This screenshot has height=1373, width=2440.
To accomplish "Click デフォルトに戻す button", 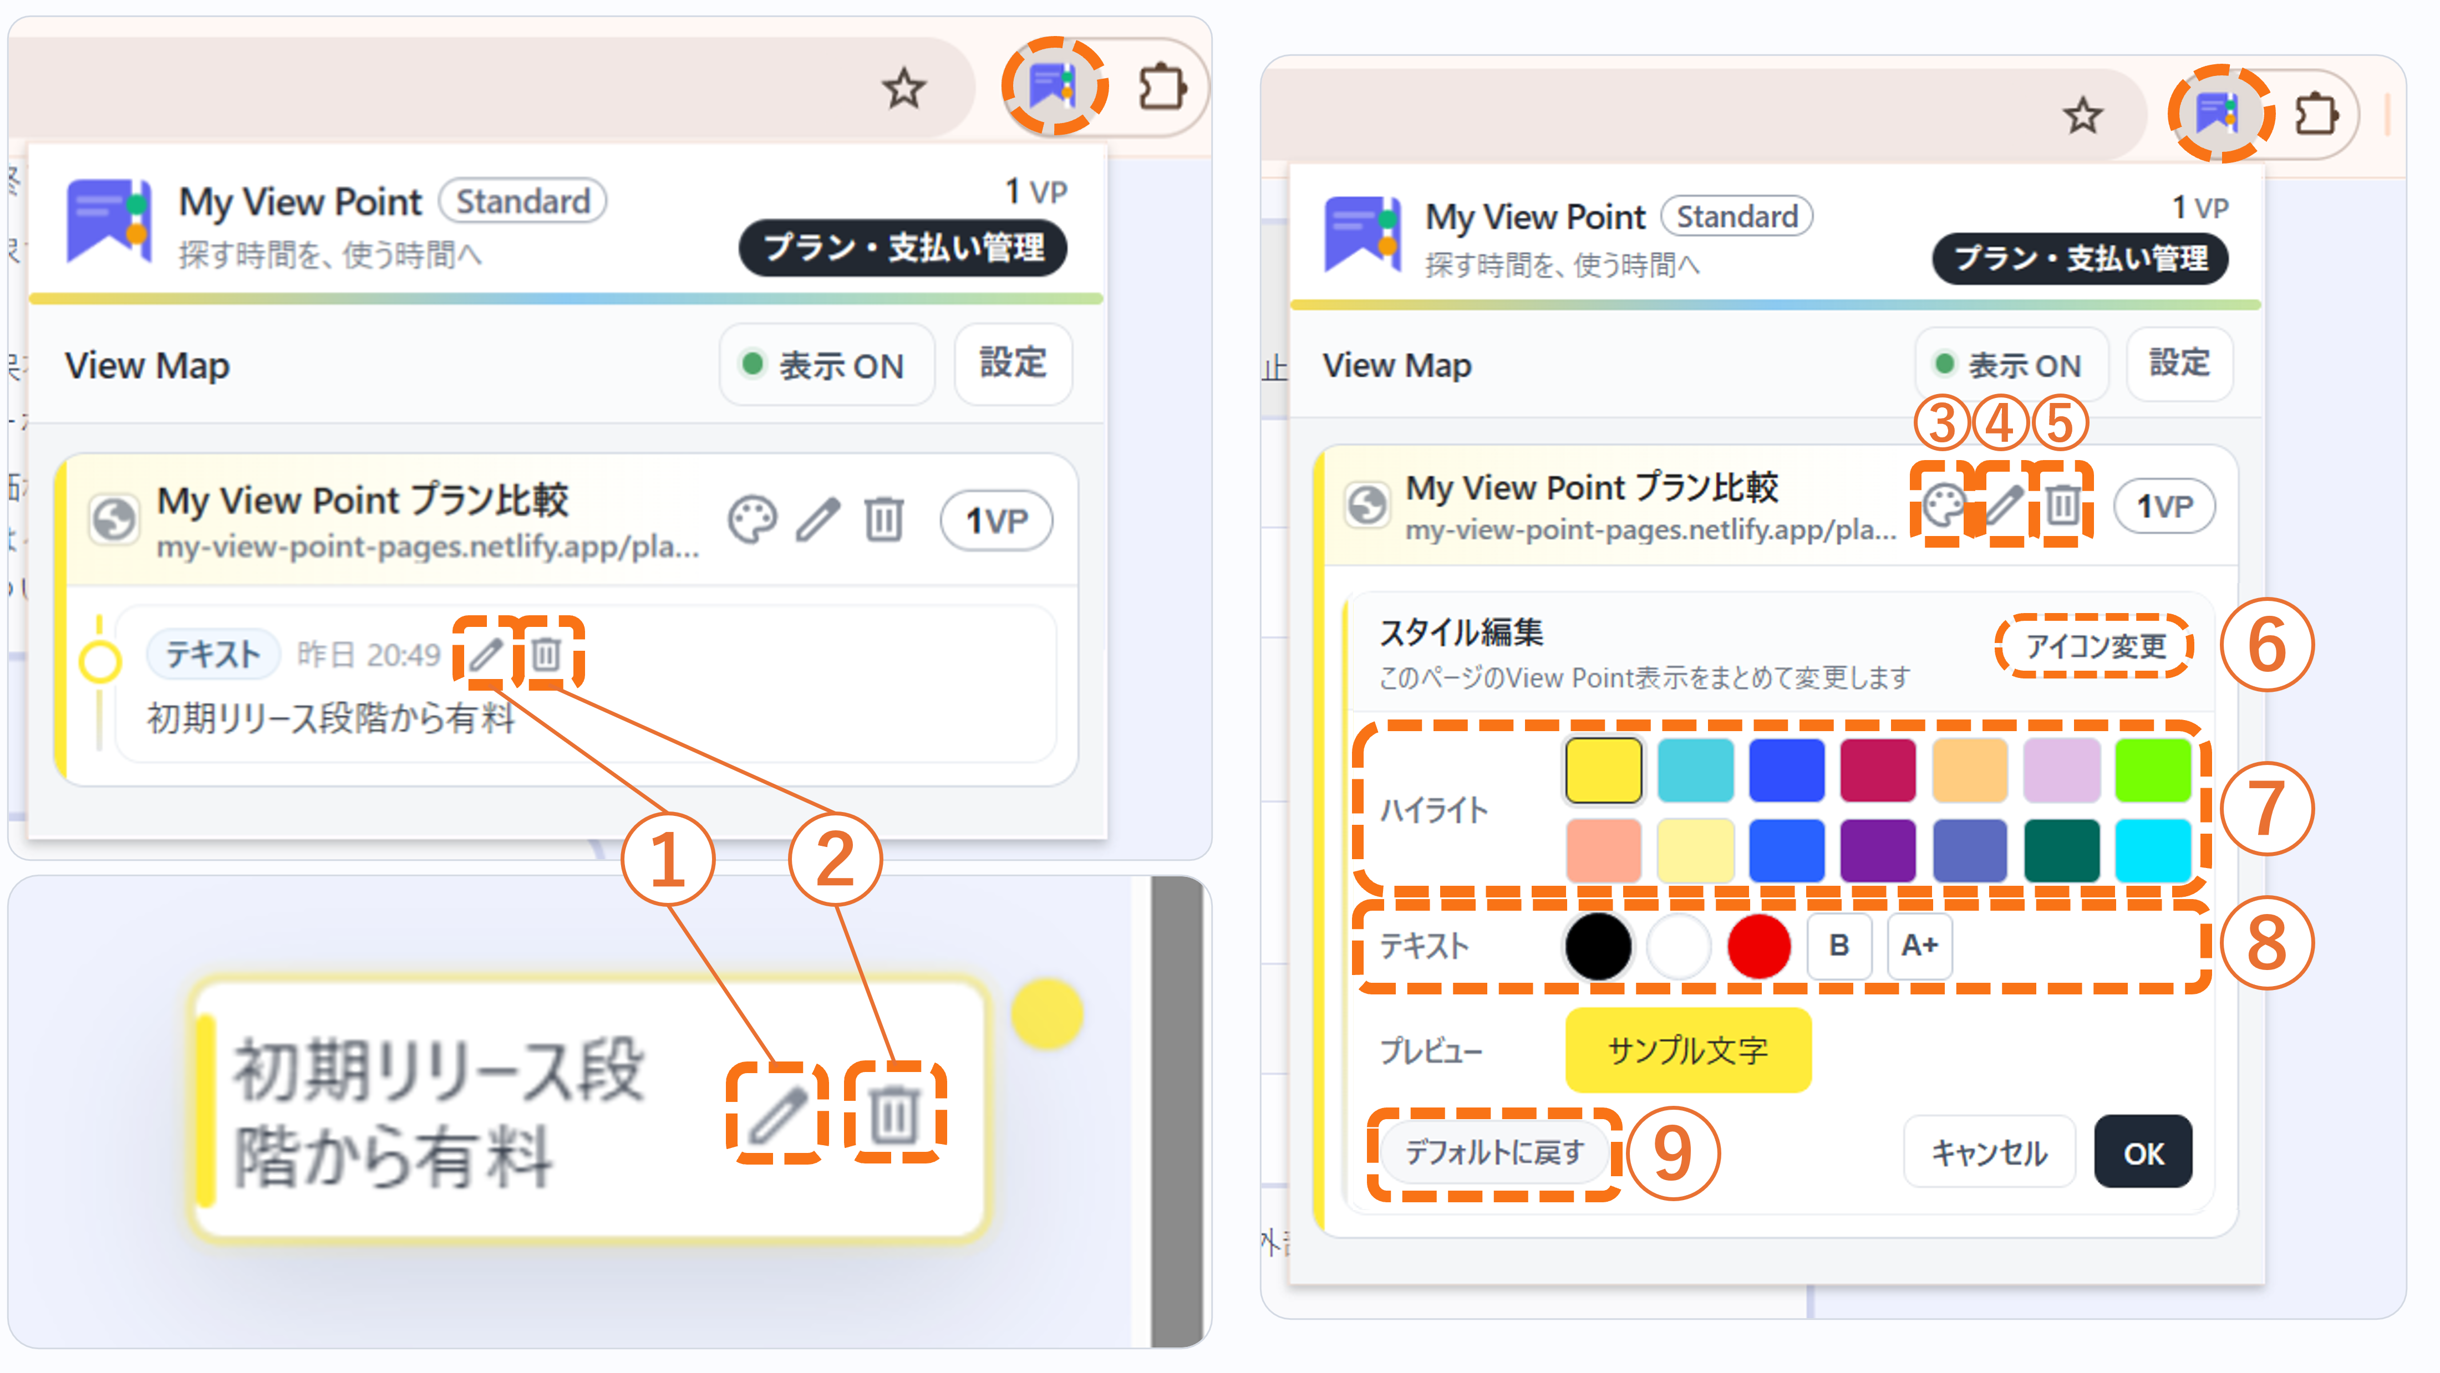I will (x=1494, y=1152).
